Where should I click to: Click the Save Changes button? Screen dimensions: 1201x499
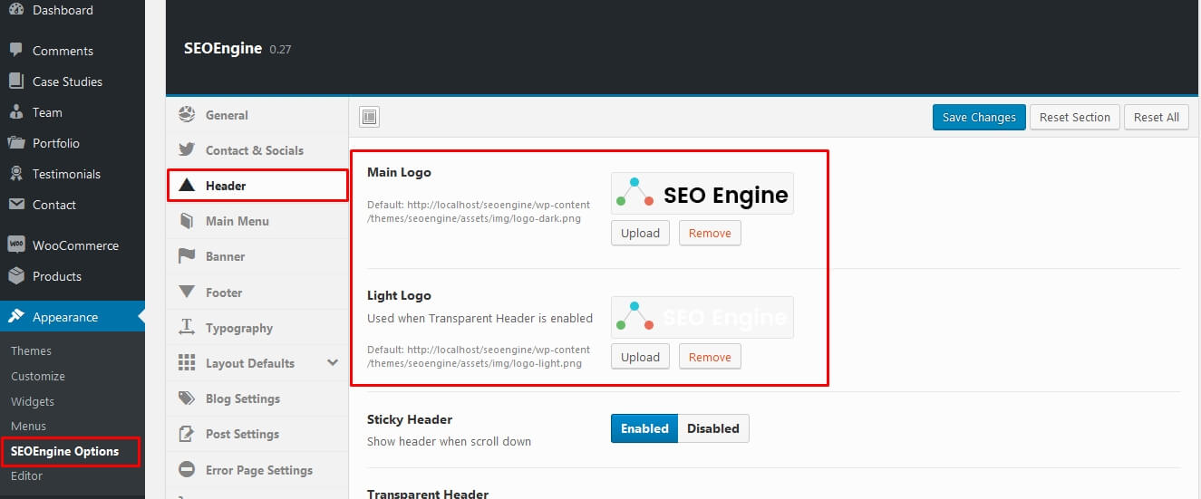[979, 117]
